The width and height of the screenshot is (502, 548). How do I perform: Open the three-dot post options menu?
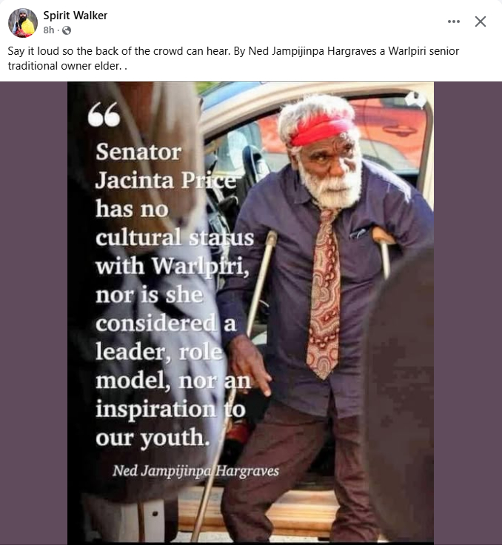(453, 21)
